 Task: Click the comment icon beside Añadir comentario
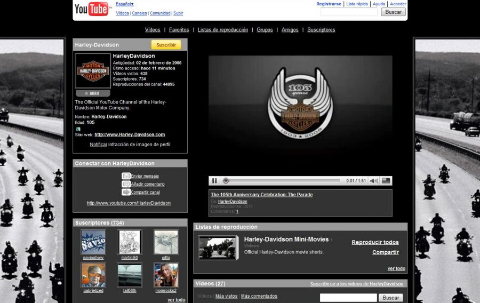pos(126,184)
